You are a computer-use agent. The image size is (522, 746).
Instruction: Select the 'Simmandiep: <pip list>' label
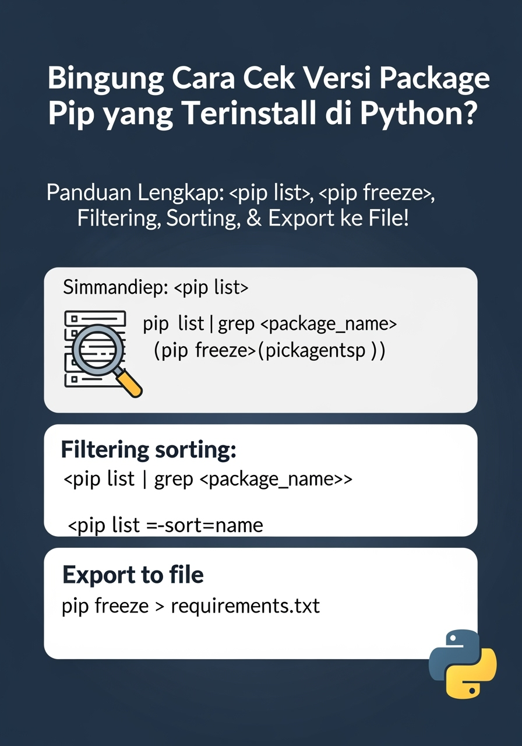pos(156,287)
